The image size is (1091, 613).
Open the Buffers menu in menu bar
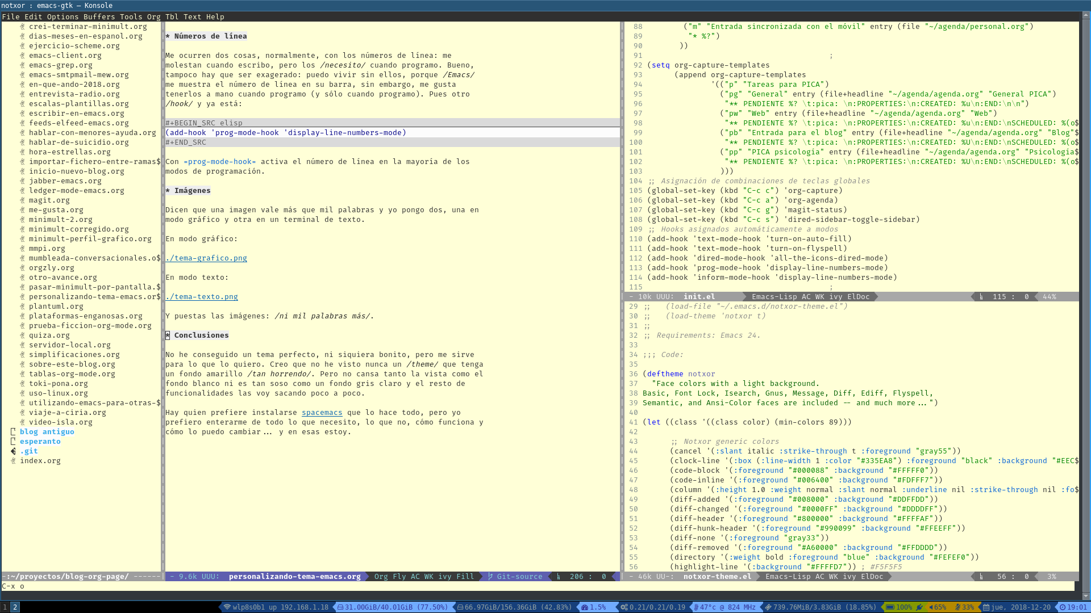tap(98, 16)
